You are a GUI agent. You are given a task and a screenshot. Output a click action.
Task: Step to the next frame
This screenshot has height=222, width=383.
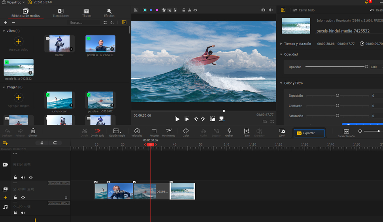203,119
